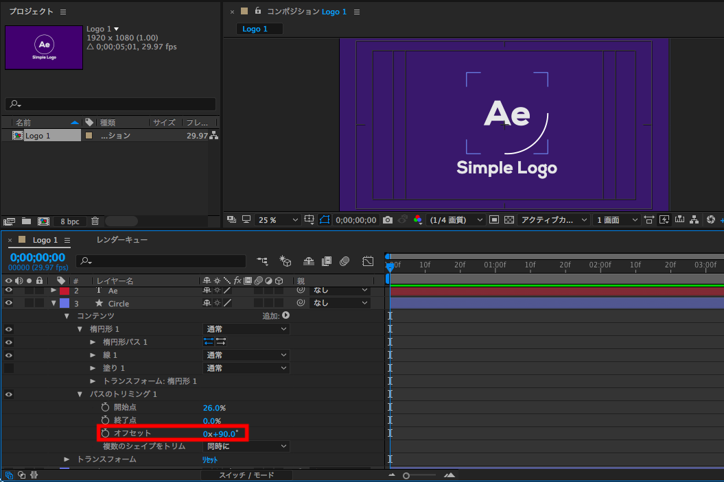The width and height of the screenshot is (724, 482).
Task: Click the composition mini-flowchart icon in timeline
Action: 262,261
